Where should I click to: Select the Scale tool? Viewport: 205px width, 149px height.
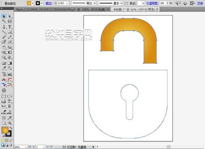[x=10, y=48]
